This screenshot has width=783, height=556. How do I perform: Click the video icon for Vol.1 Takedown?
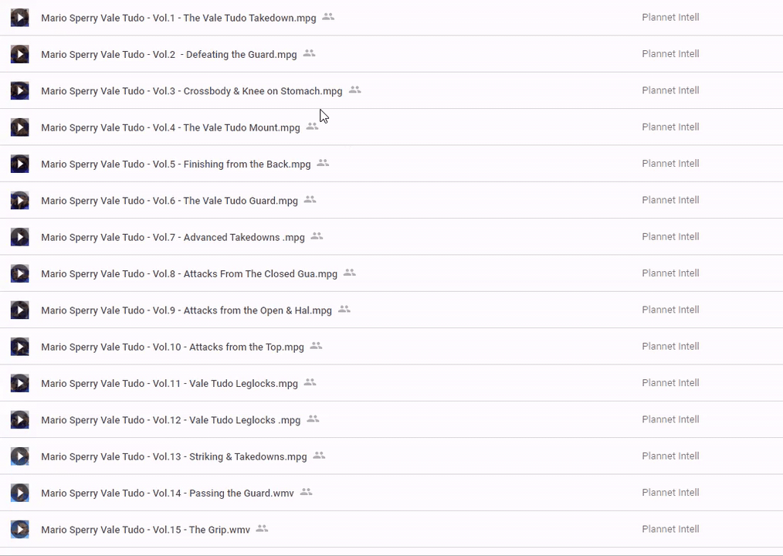(x=19, y=18)
